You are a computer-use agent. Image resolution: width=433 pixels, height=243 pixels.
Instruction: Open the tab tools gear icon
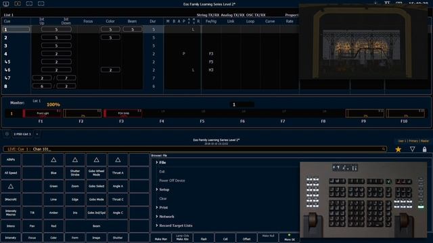pos(7,134)
